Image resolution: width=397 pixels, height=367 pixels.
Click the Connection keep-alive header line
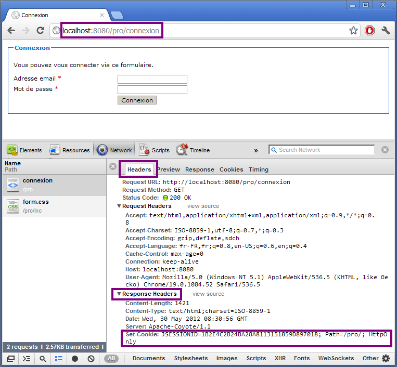point(162,261)
